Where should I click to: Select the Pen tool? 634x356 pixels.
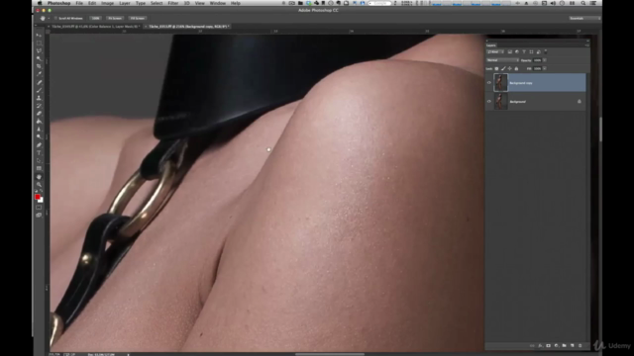point(39,145)
